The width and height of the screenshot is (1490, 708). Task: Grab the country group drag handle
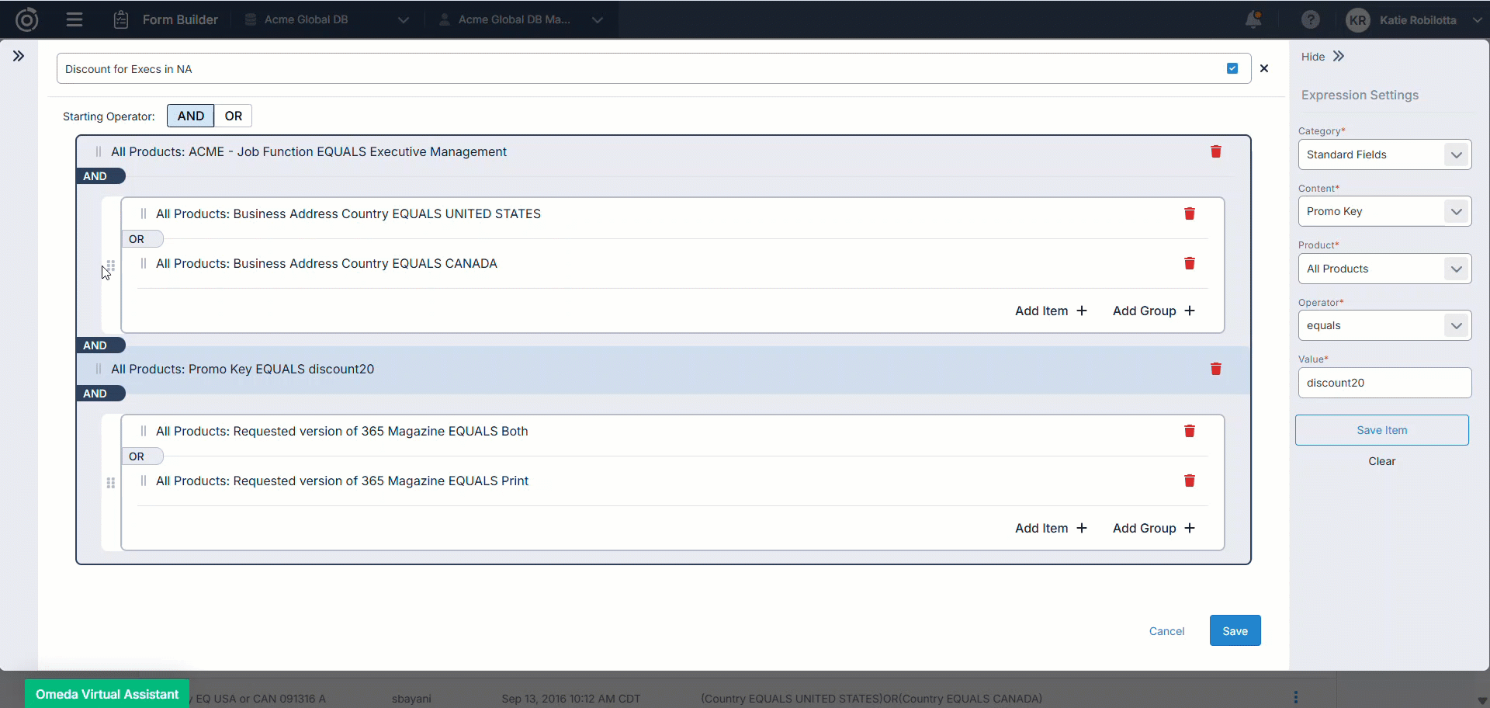click(x=110, y=265)
